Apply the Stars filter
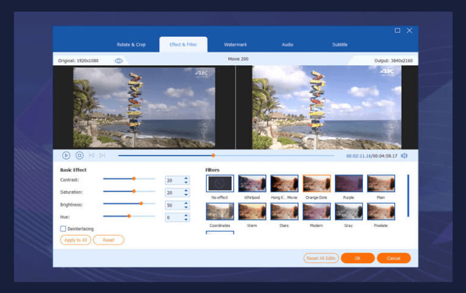Image resolution: width=466 pixels, height=293 pixels. (284, 212)
